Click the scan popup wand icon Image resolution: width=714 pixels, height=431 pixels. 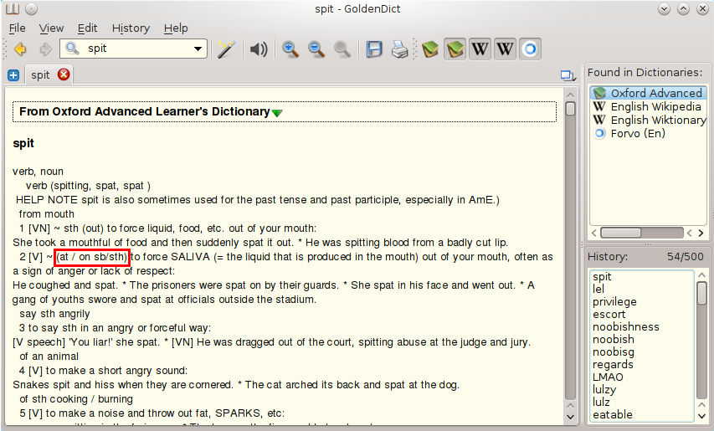[227, 49]
